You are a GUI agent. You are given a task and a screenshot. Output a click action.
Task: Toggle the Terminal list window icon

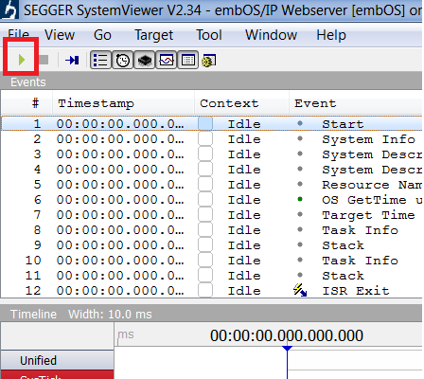click(188, 60)
